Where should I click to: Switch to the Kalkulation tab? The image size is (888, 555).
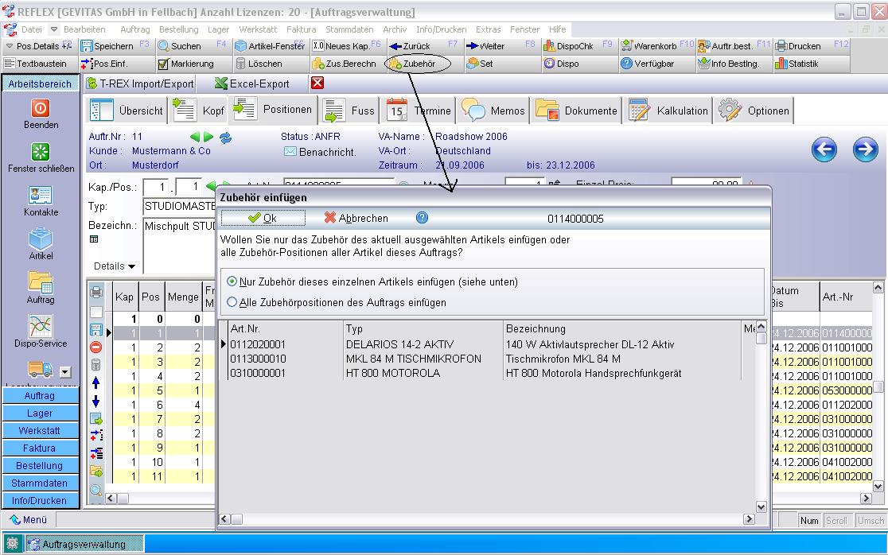[x=669, y=111]
